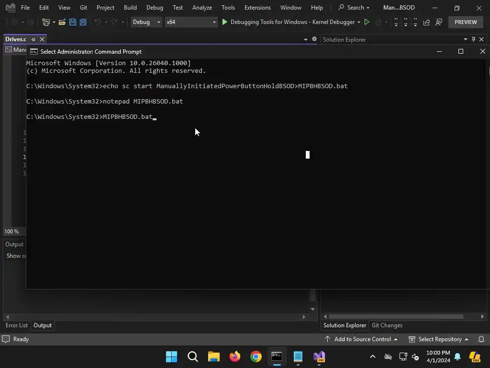Click the Send Feedback person icon
The width and height of the screenshot is (490, 368).
pyautogui.click(x=439, y=22)
